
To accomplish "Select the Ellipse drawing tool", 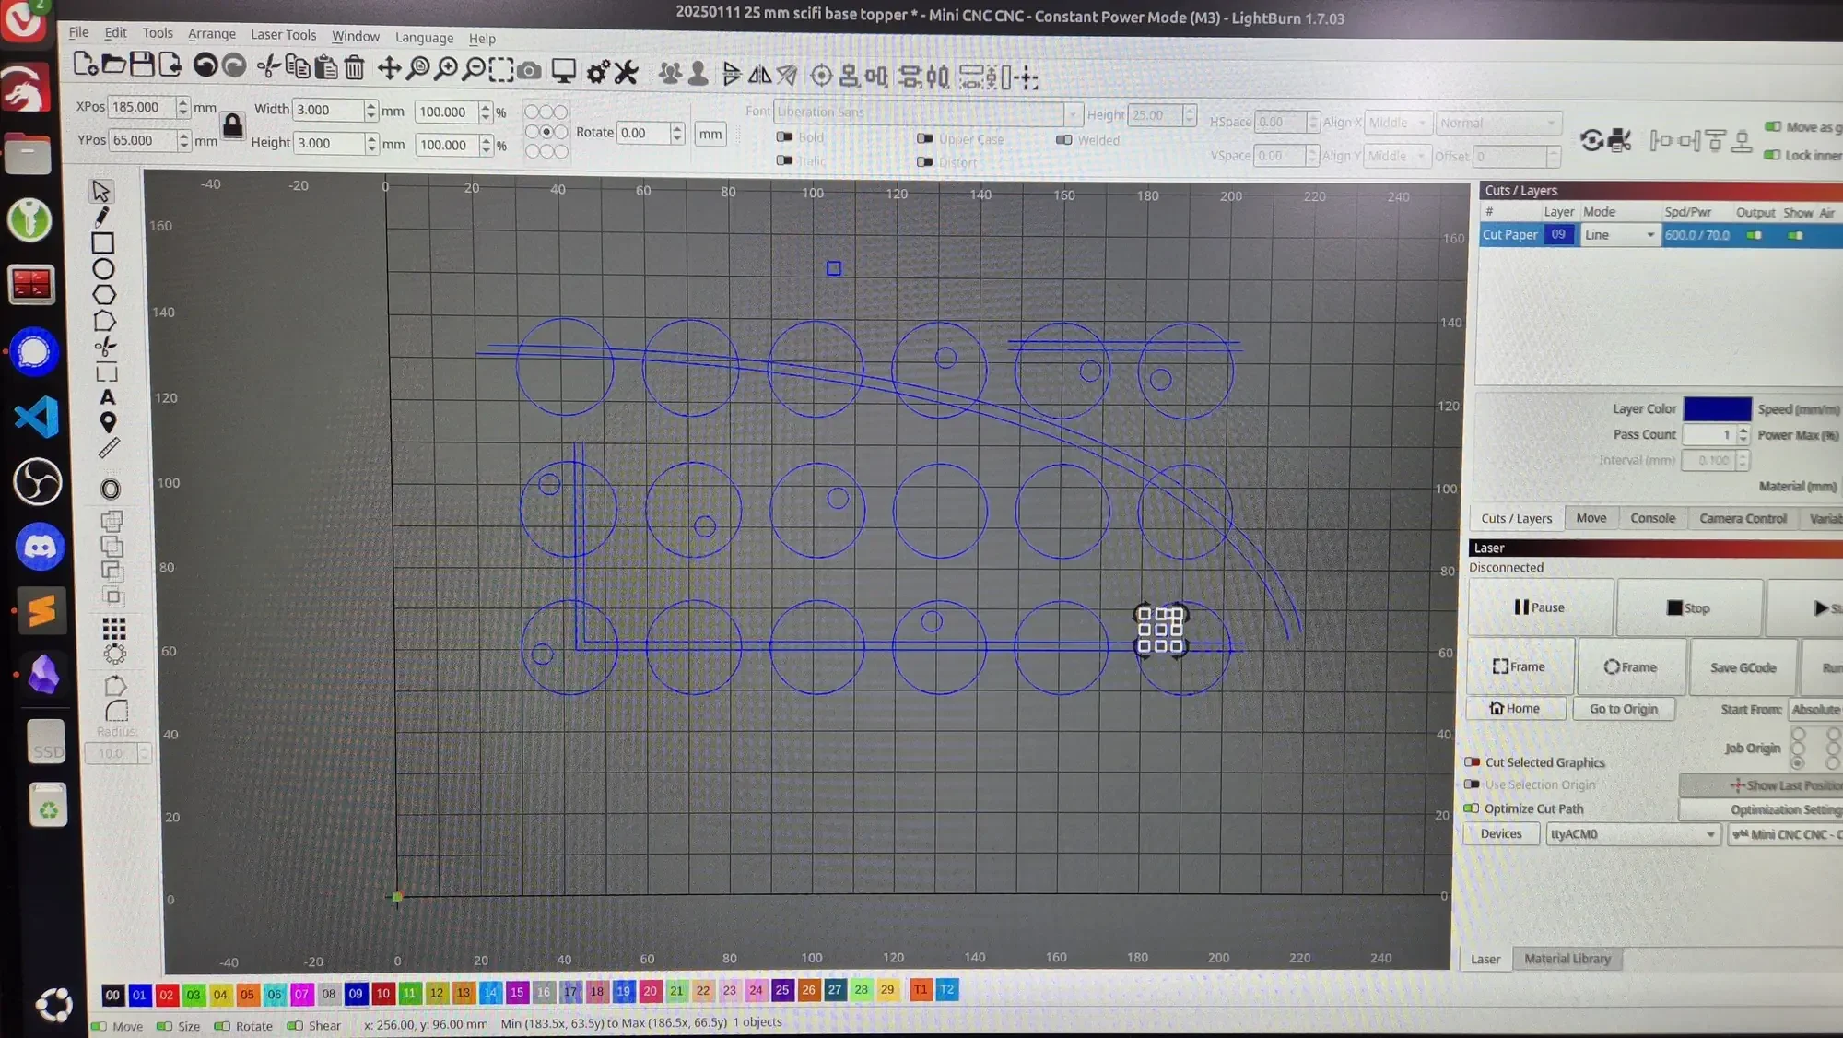I will (x=103, y=269).
